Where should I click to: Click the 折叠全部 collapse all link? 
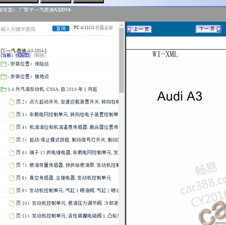pos(104,28)
